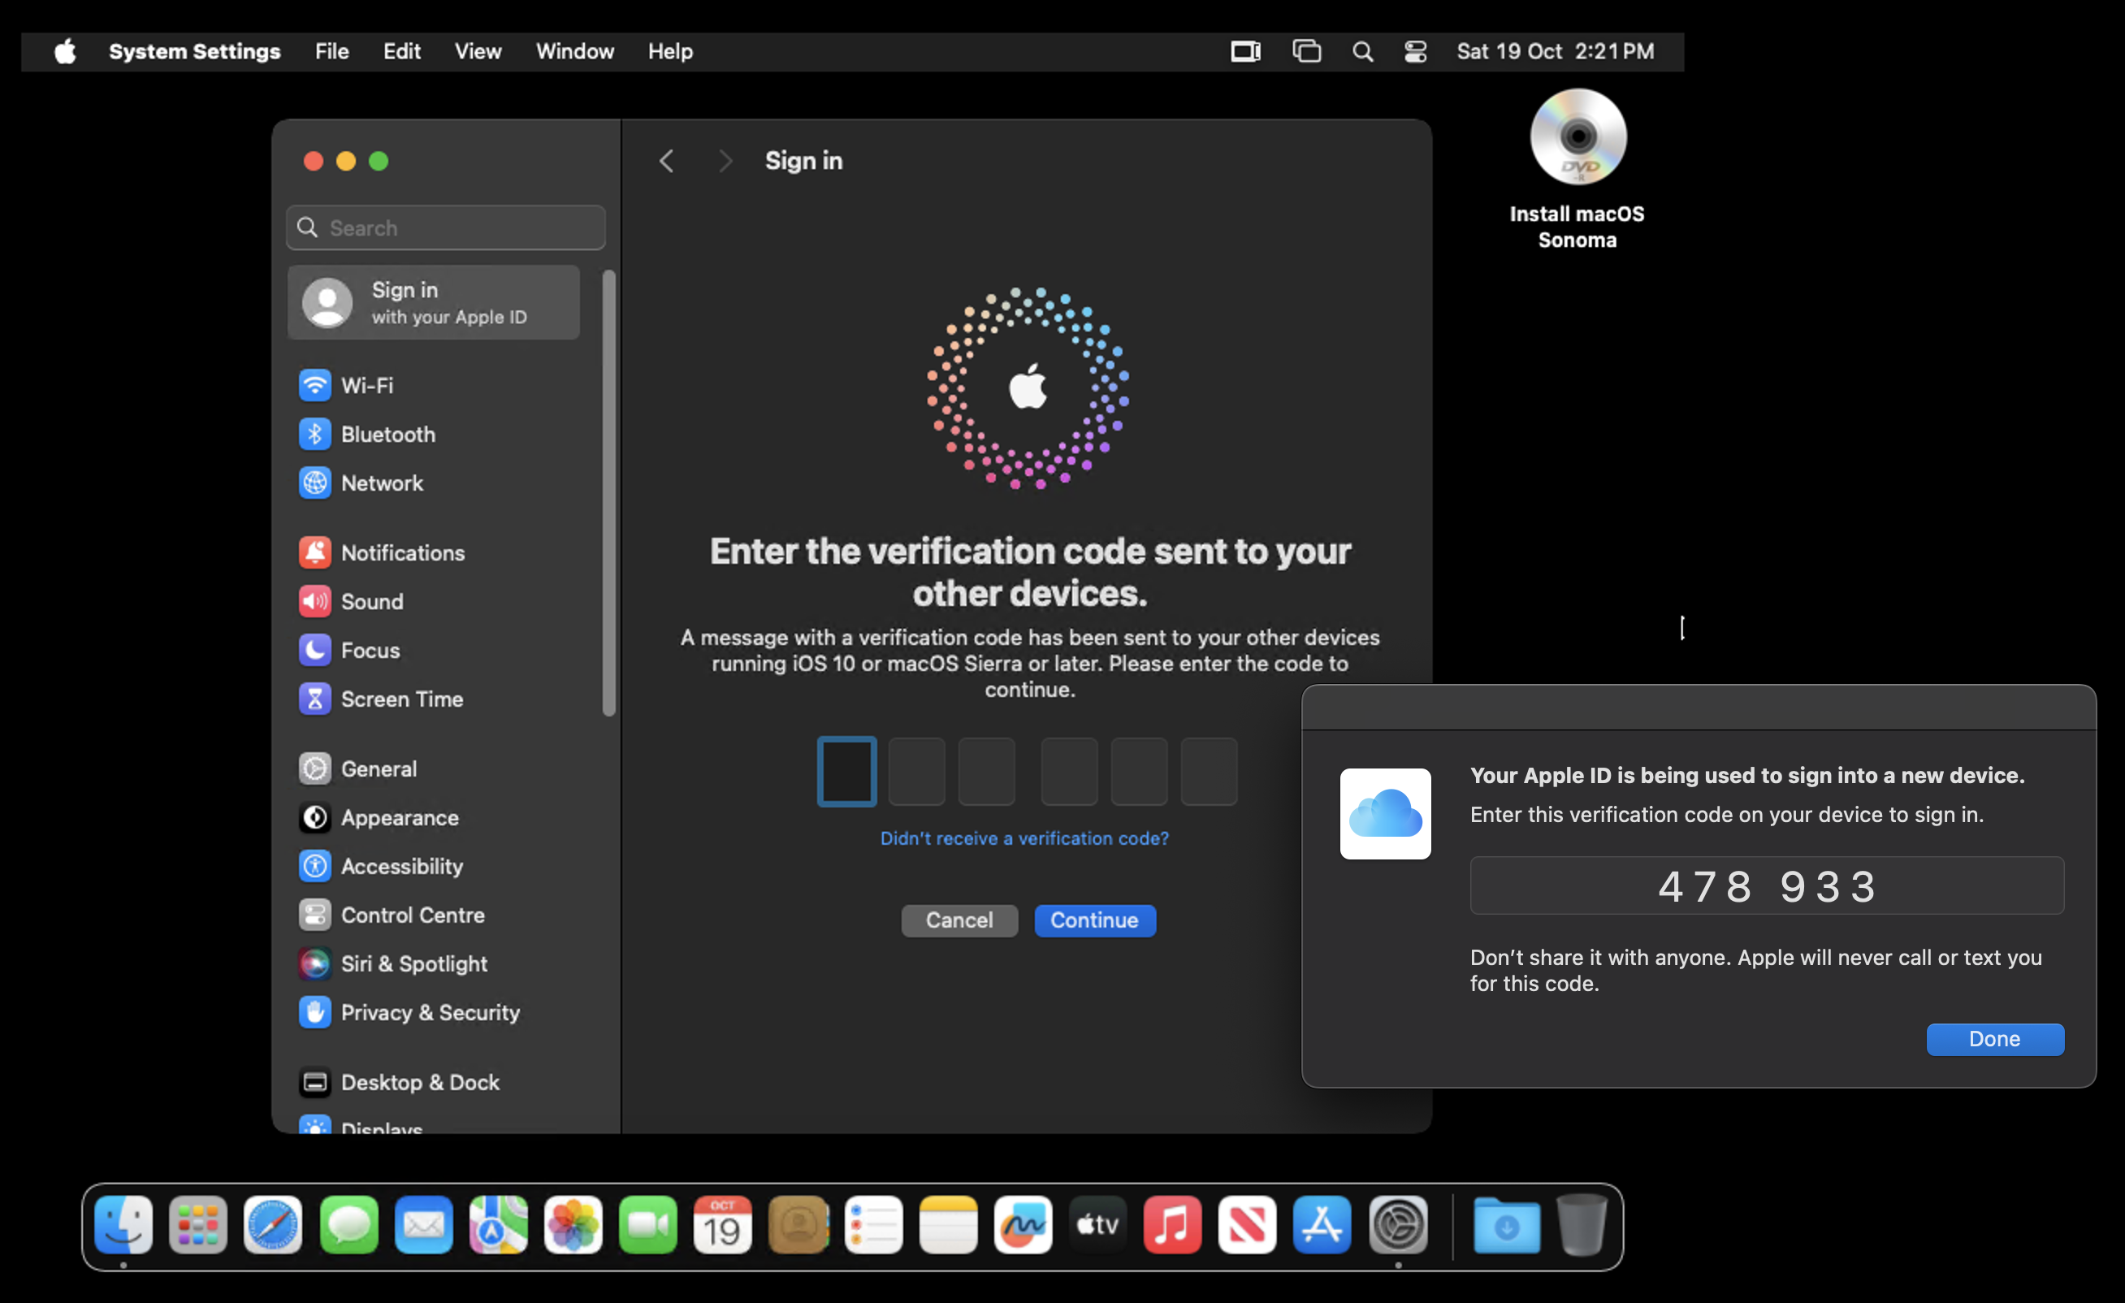Viewport: 2125px width, 1303px height.
Task: Dismiss the verification code popup with Done
Action: click(x=1995, y=1038)
